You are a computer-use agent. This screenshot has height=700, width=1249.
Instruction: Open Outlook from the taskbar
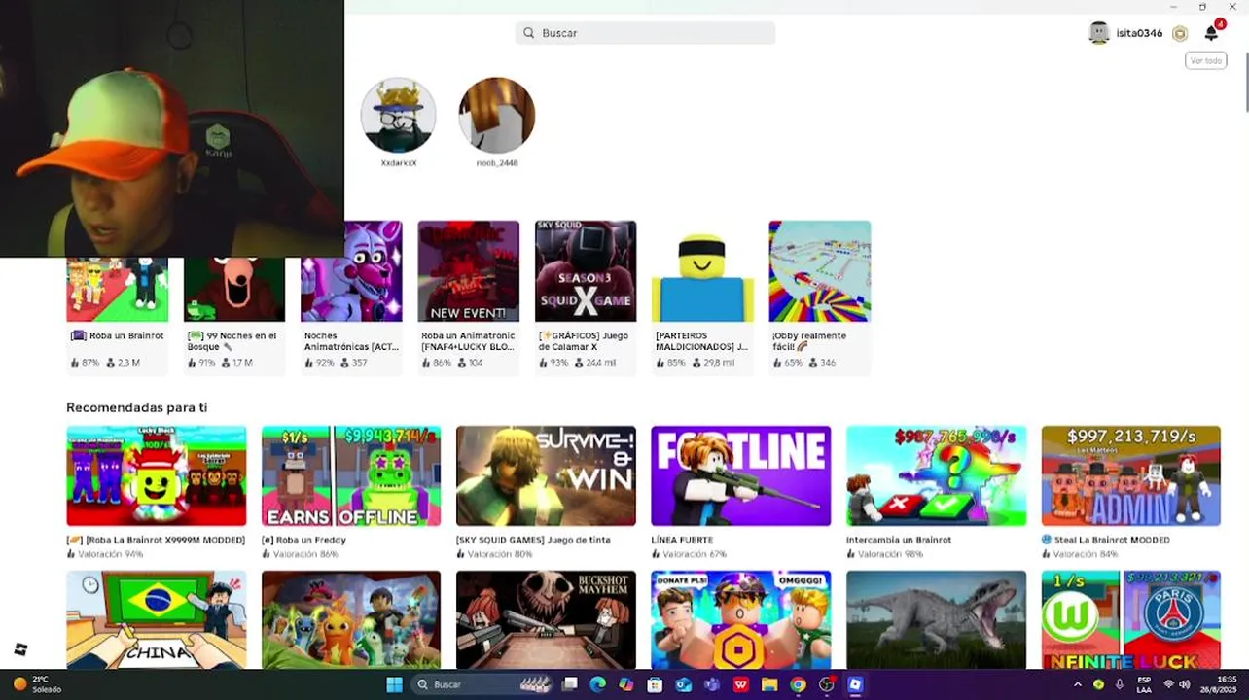(684, 684)
